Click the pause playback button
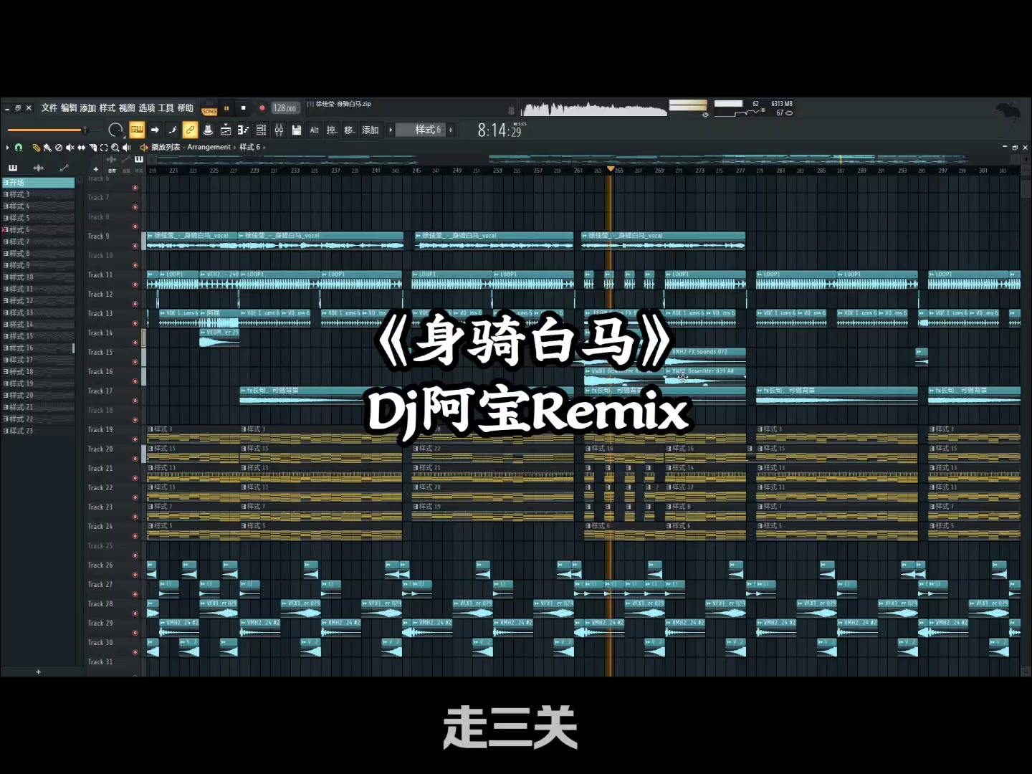 [226, 108]
